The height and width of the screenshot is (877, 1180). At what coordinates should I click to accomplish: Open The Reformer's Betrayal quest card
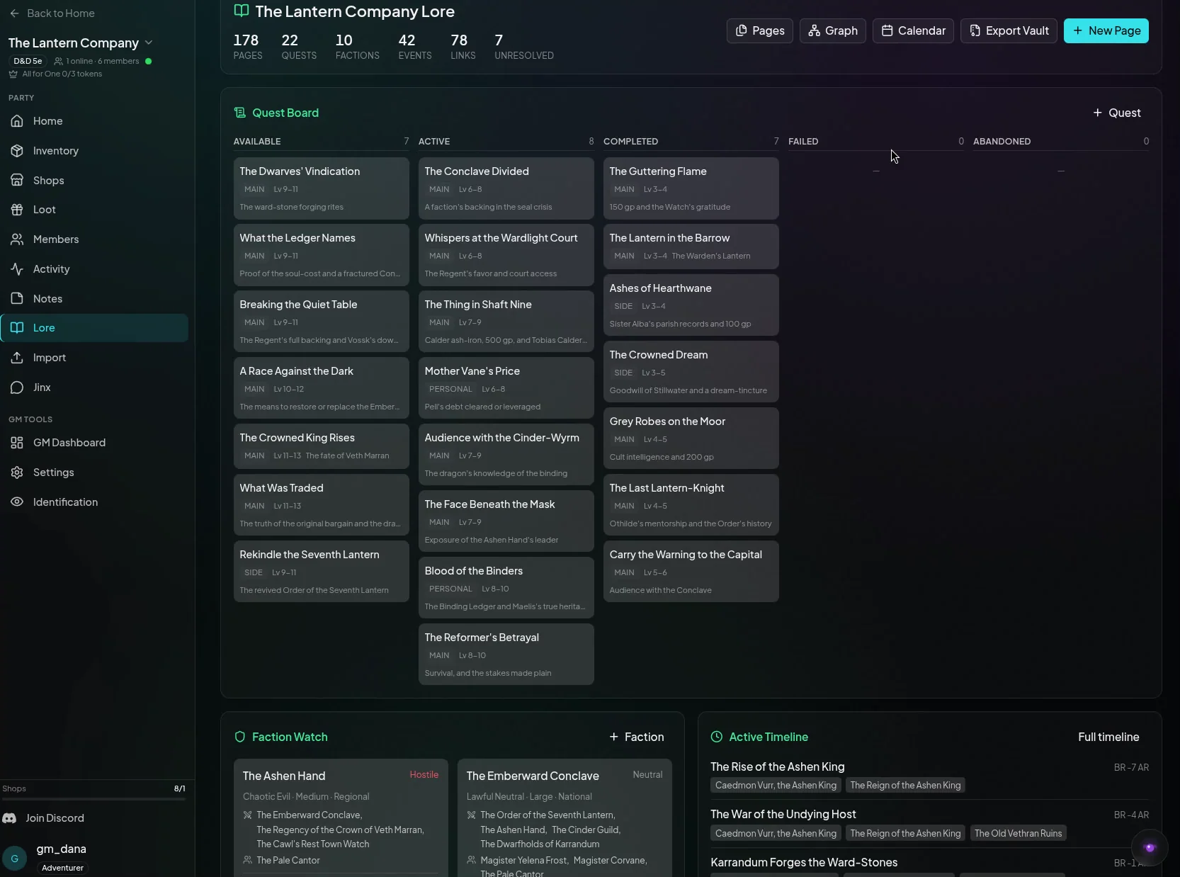point(506,655)
